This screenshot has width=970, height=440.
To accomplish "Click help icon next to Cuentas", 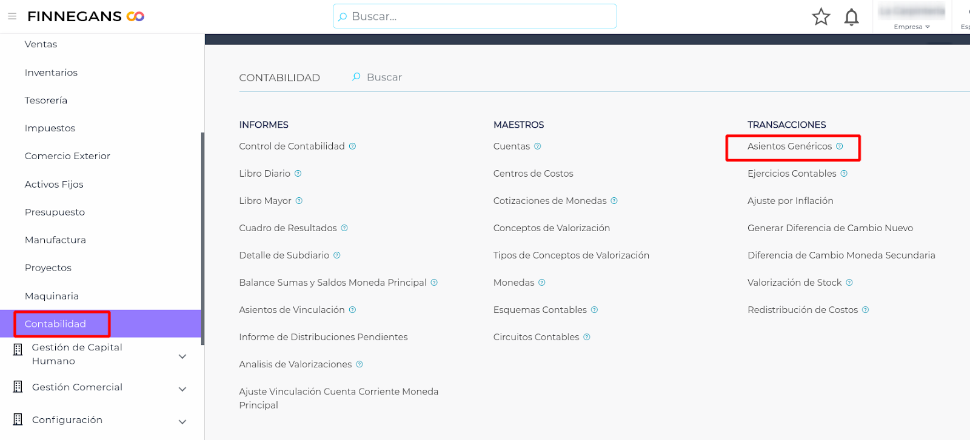I will [538, 146].
